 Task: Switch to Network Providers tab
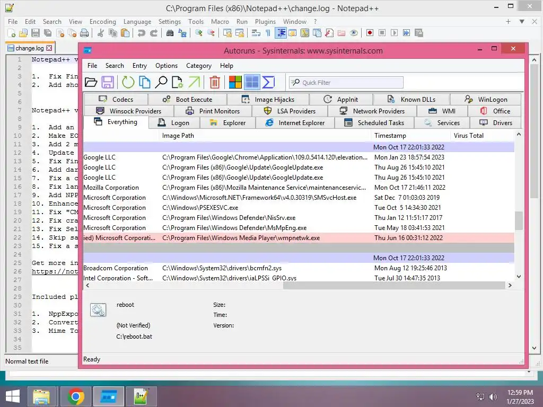tap(372, 111)
